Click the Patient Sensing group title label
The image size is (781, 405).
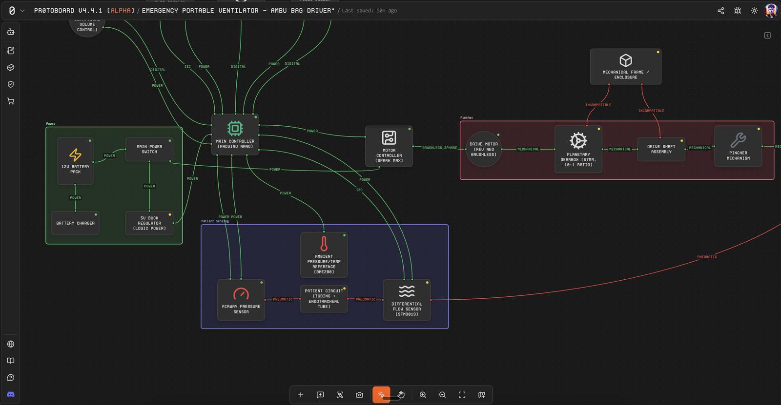pos(215,221)
